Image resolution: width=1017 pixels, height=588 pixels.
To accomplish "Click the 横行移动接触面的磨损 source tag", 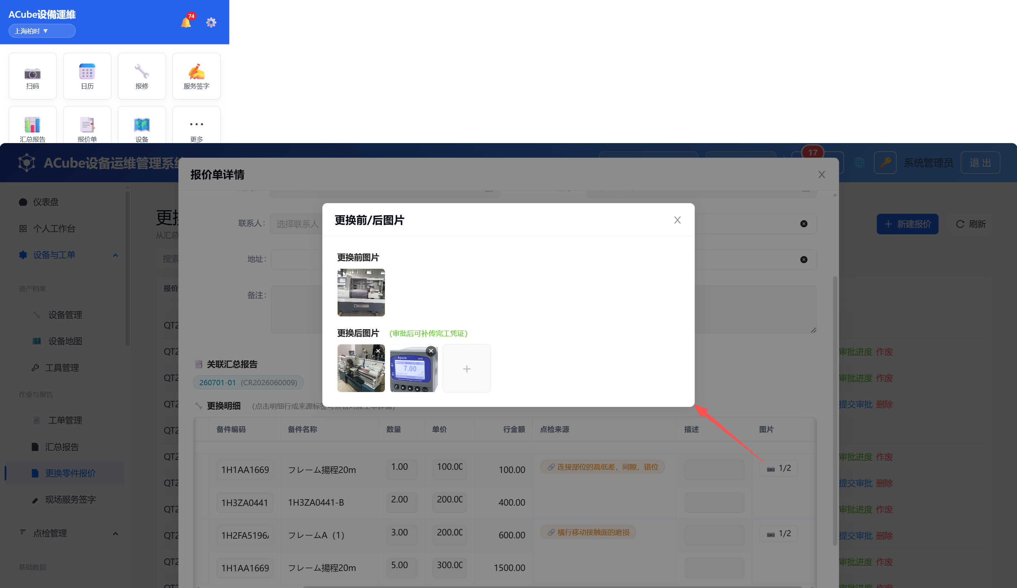I will click(588, 532).
